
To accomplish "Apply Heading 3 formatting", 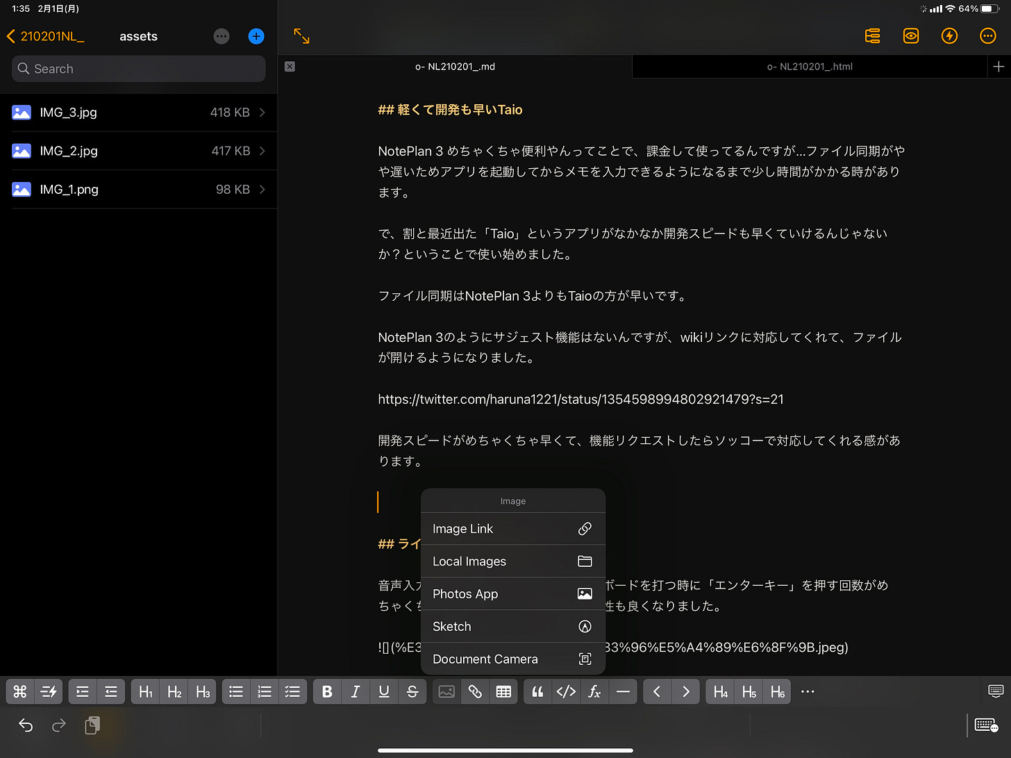I will click(x=203, y=691).
